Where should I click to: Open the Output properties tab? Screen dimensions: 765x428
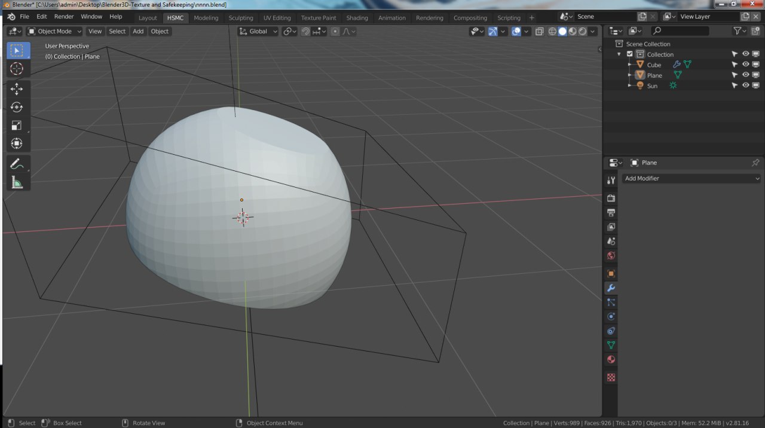click(611, 212)
